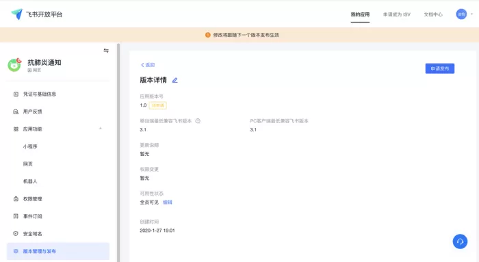Open the user avatar menu
Viewport: 479px width, 262px height.
[461, 14]
